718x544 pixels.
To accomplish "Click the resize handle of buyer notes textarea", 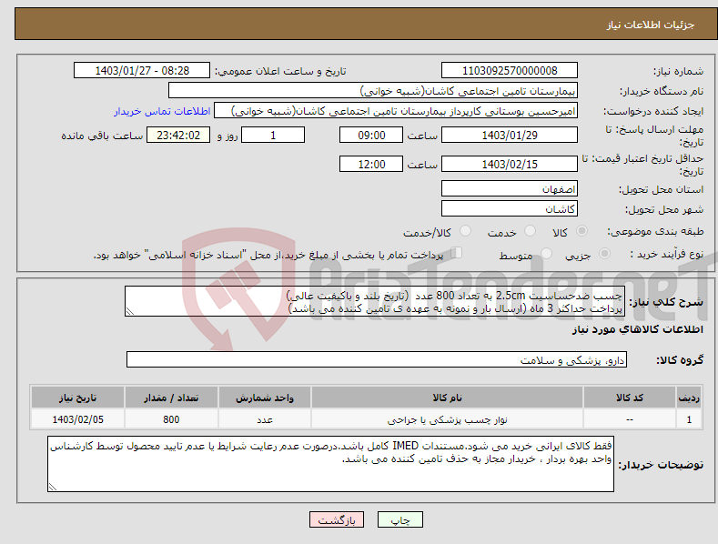I will (53, 487).
